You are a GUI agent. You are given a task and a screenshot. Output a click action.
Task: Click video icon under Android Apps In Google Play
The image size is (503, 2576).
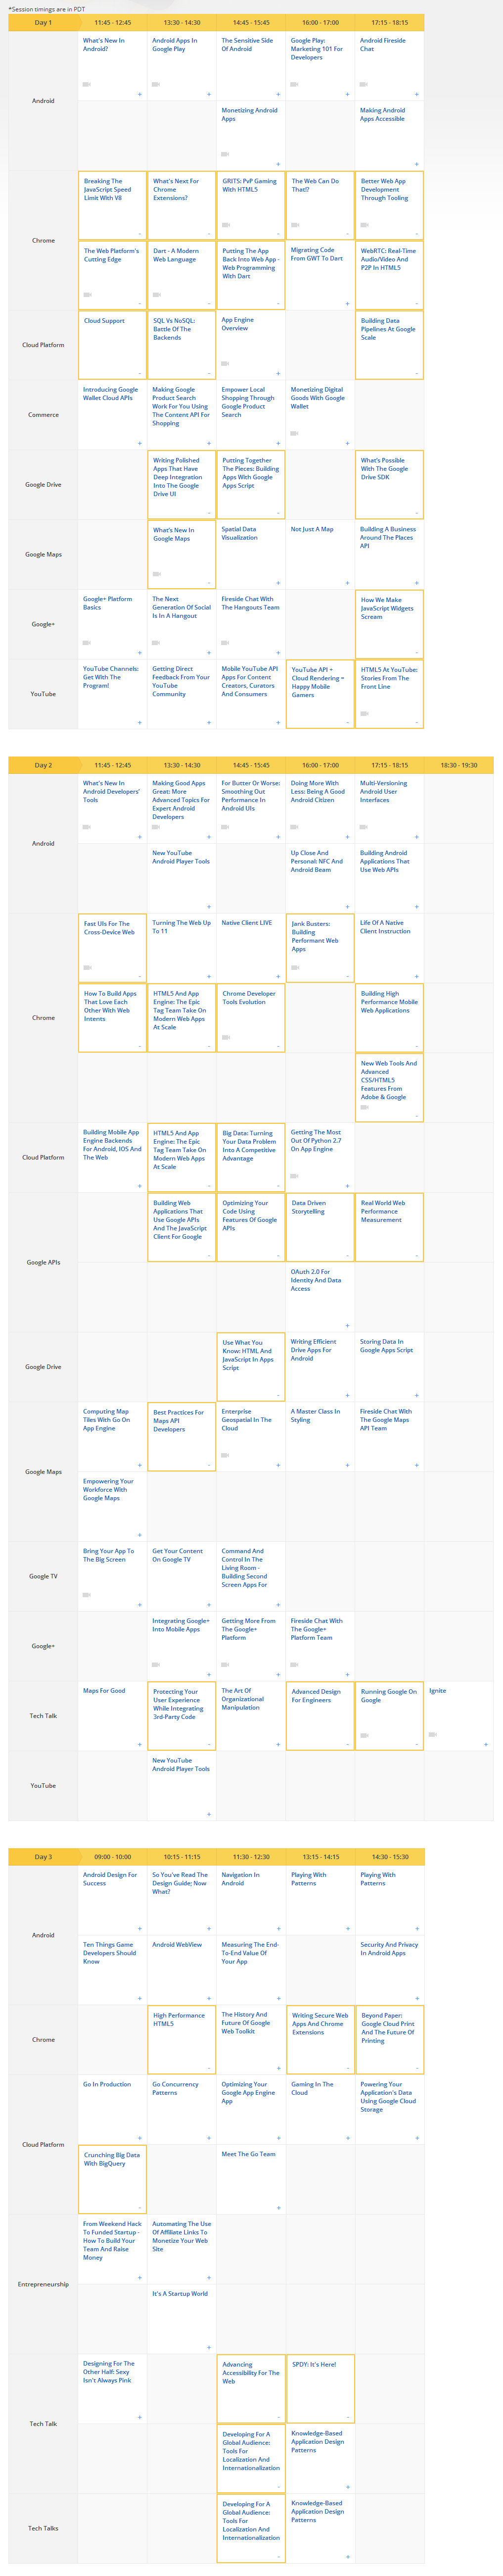(x=156, y=84)
